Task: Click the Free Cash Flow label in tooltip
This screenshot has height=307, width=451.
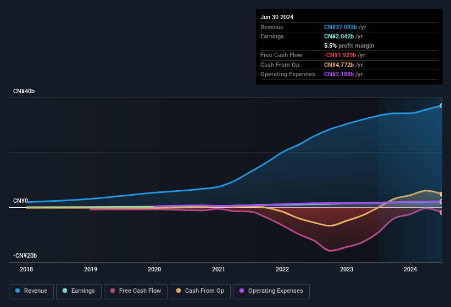Action: point(281,55)
